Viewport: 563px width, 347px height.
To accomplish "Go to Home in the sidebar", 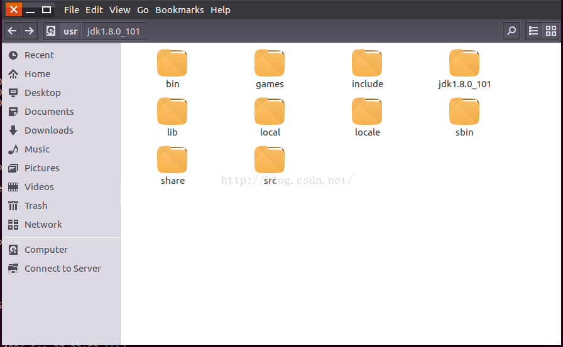I will (x=61, y=74).
